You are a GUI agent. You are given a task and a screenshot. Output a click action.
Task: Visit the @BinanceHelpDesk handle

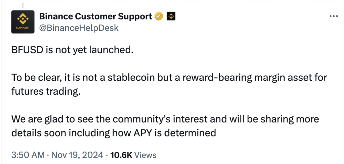click(79, 28)
